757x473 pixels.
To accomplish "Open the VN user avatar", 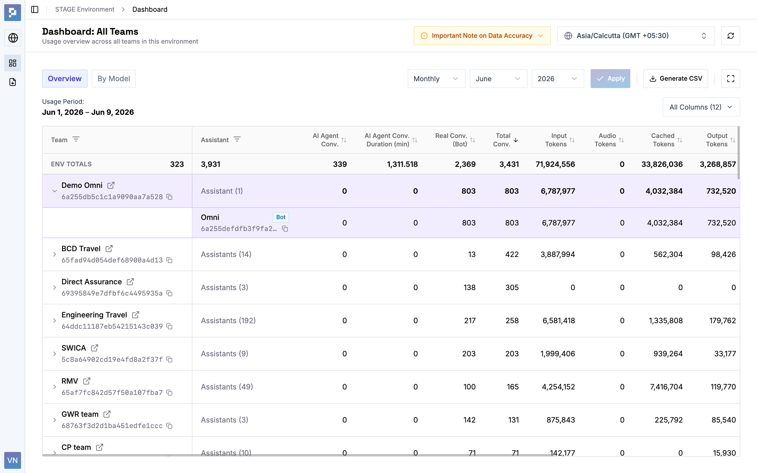I will click(13, 460).
